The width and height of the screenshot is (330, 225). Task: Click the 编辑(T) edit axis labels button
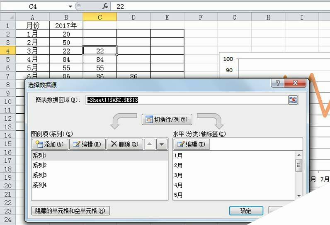[x=192, y=144]
